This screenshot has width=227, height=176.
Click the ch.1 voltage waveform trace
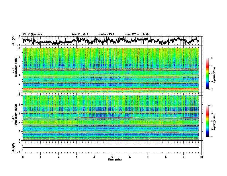[110, 41]
